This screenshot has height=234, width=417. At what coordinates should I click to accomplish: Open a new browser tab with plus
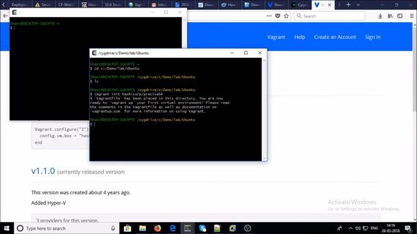coord(349,5)
